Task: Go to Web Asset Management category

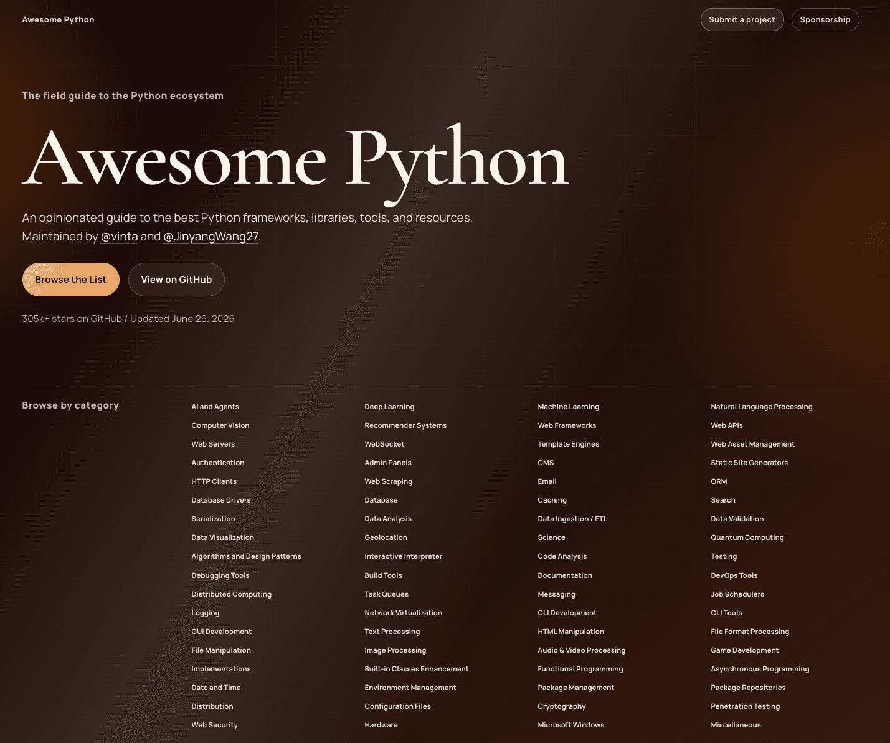Action: click(x=752, y=444)
